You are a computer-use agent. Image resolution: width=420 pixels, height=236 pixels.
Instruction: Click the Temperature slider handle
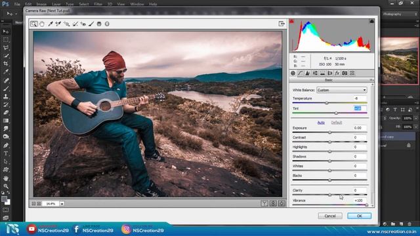coord(327,103)
